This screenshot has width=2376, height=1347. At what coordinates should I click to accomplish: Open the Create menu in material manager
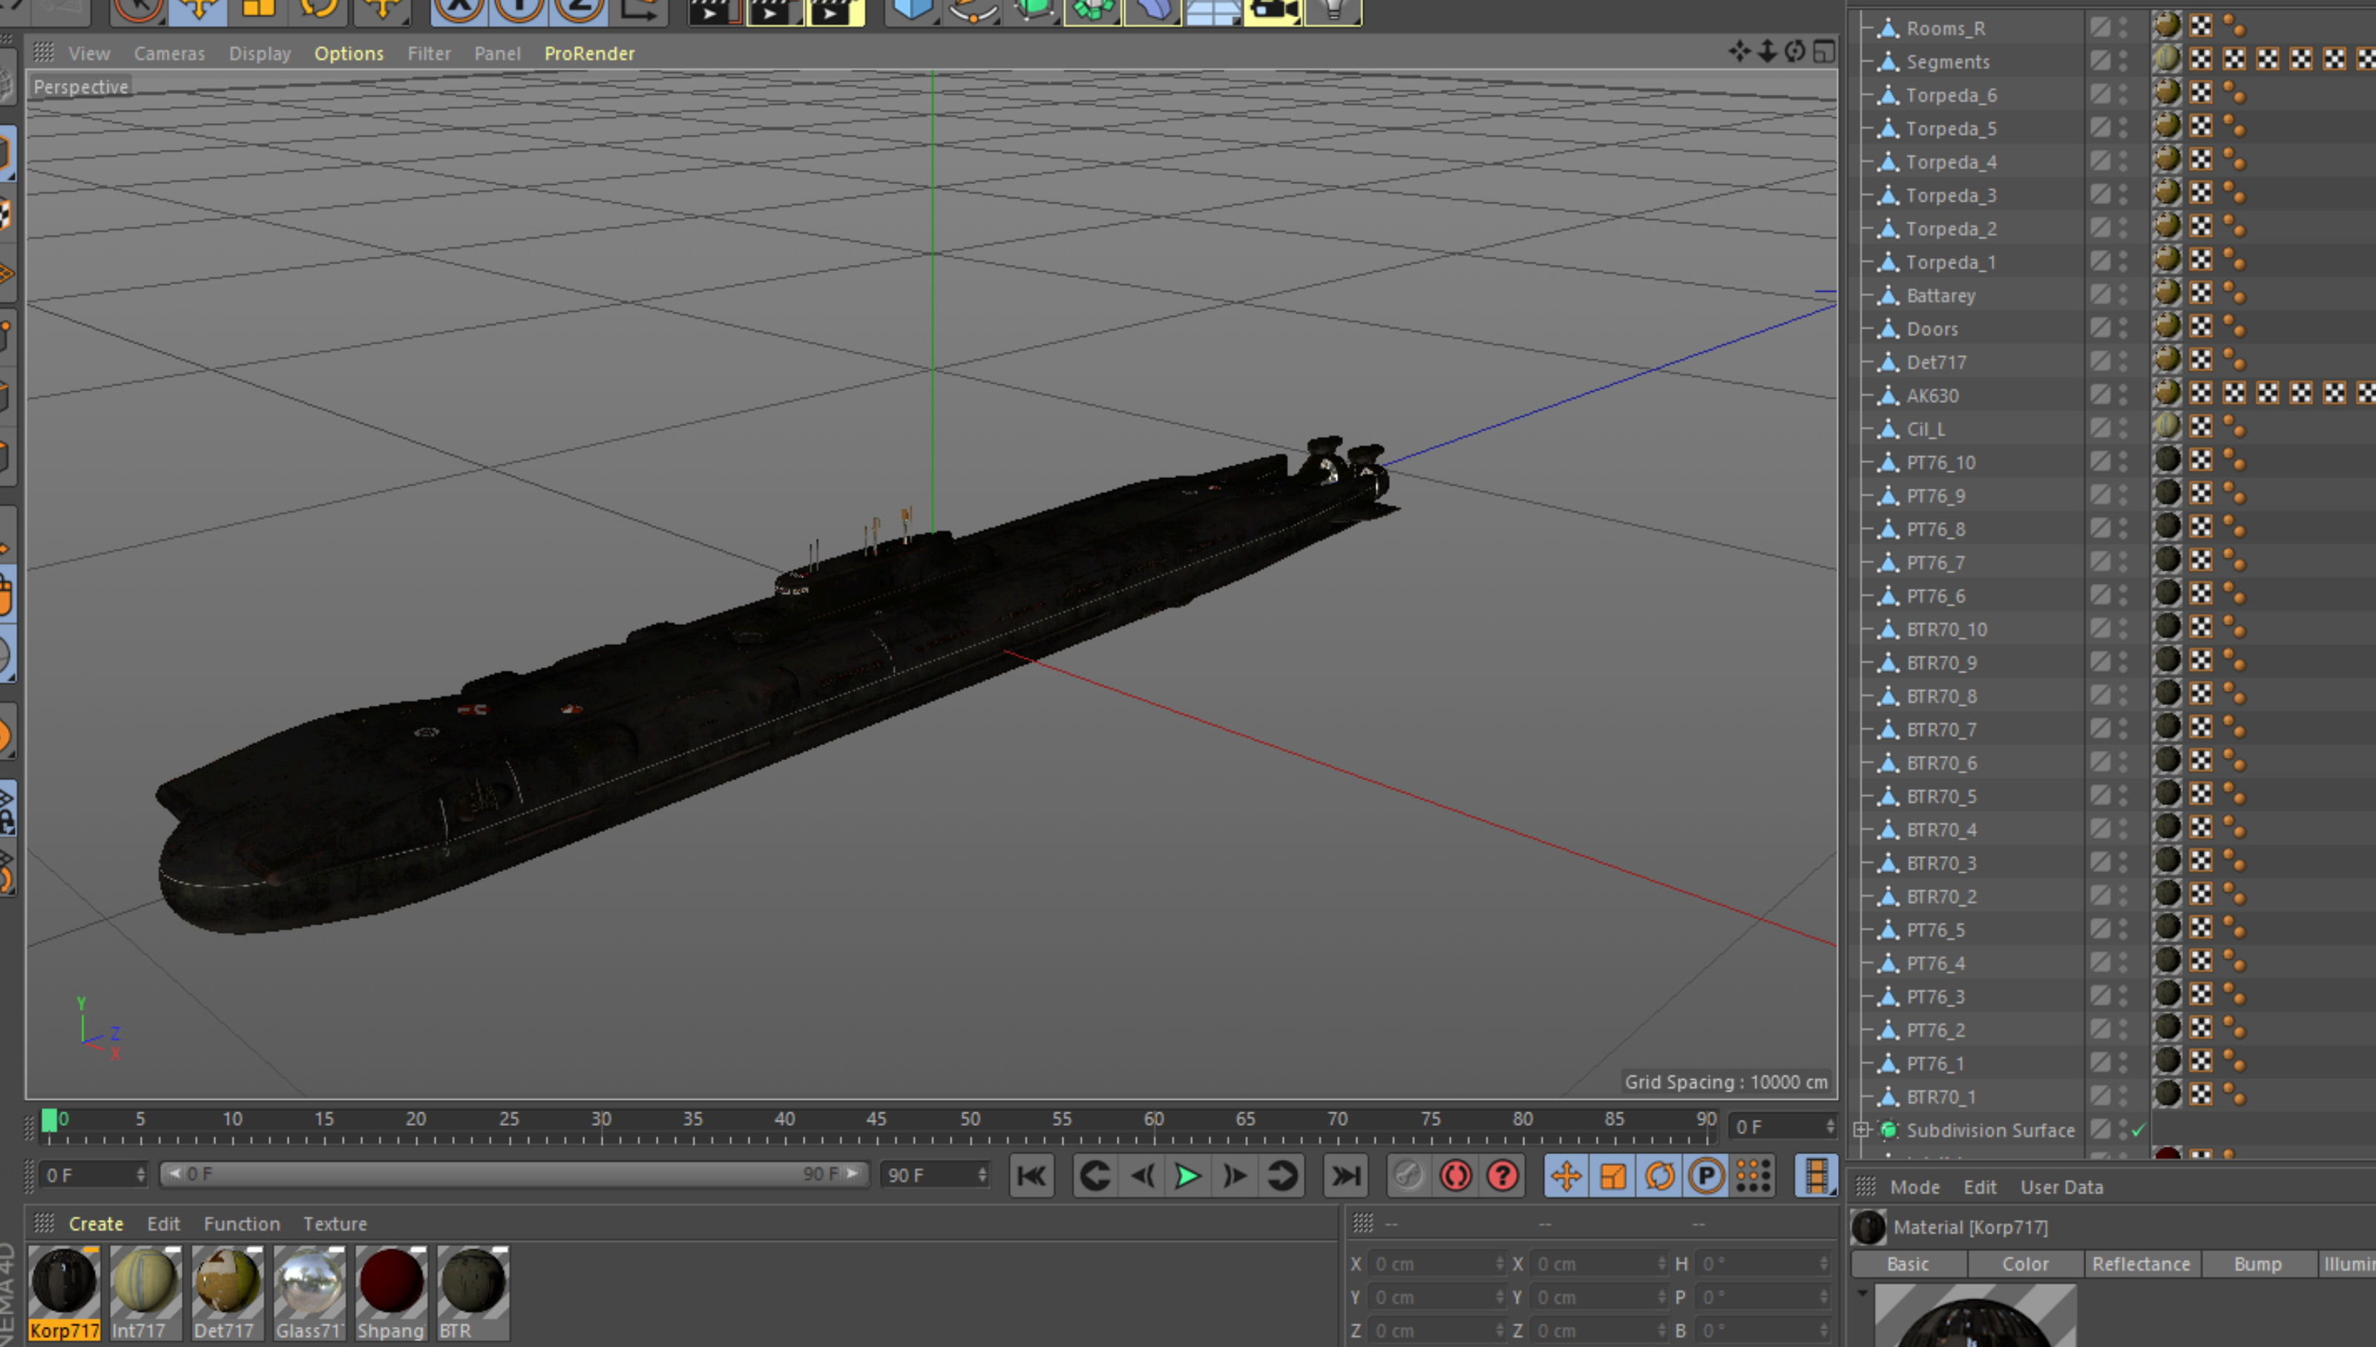(95, 1224)
